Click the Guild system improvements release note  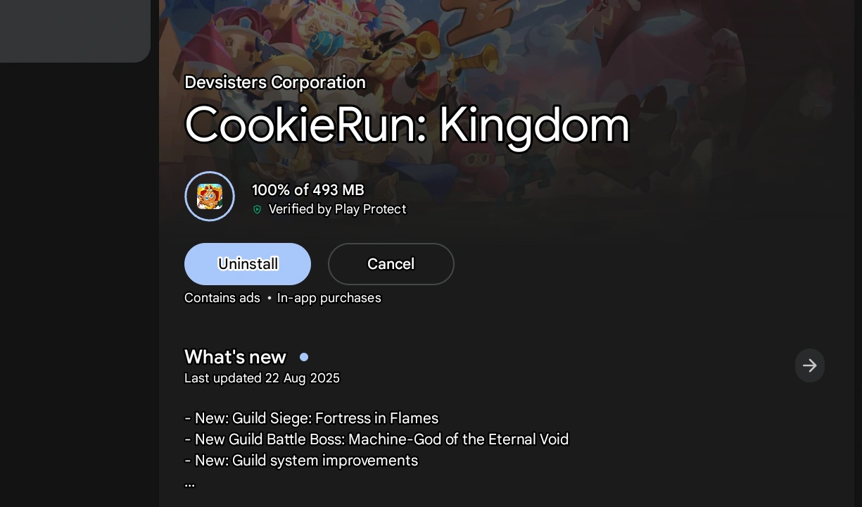[300, 461]
